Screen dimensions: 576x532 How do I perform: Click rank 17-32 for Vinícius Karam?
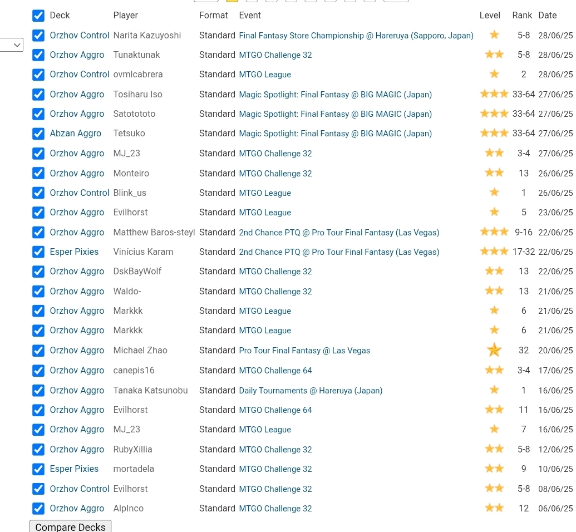click(x=524, y=252)
